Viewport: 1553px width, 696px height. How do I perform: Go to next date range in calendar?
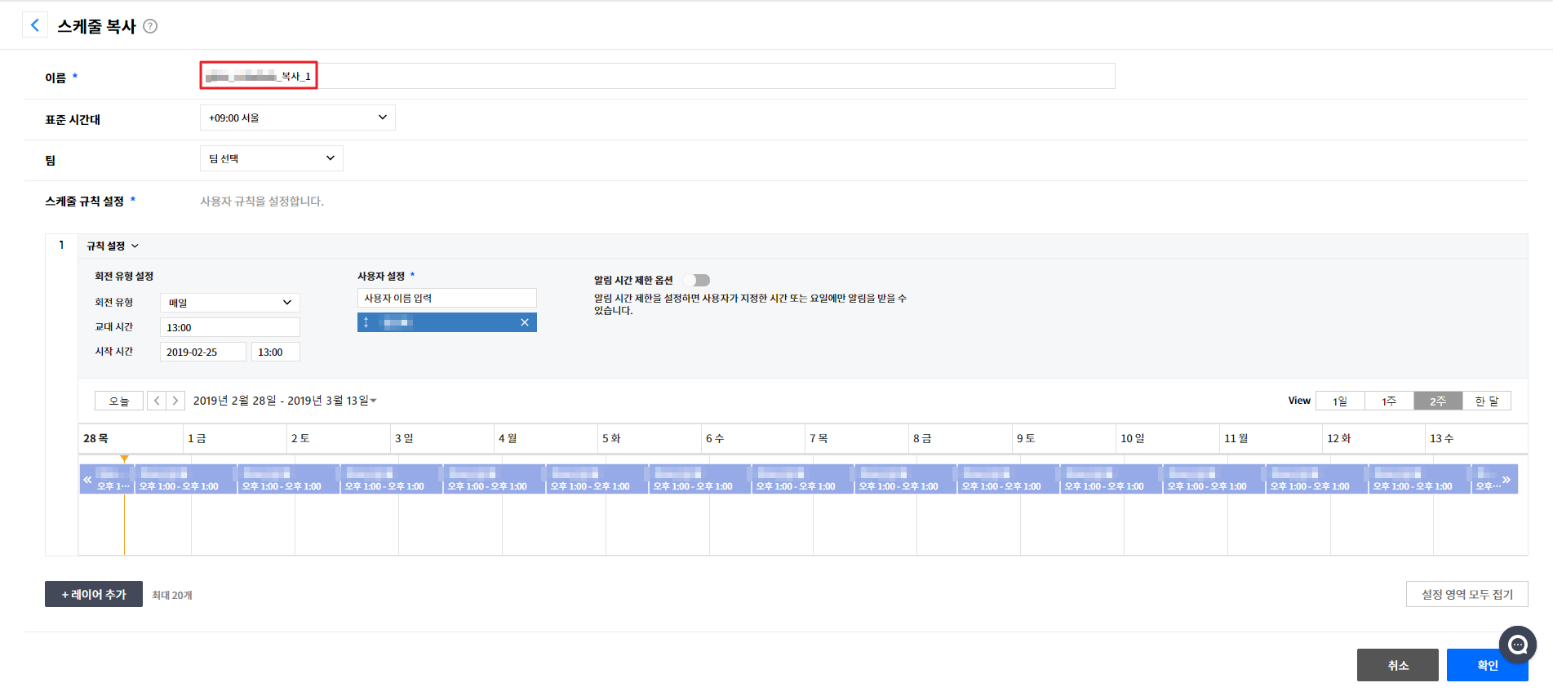pyautogui.click(x=175, y=401)
